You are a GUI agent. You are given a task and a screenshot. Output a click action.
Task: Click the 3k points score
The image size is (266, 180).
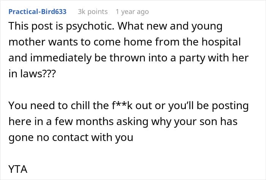(93, 12)
